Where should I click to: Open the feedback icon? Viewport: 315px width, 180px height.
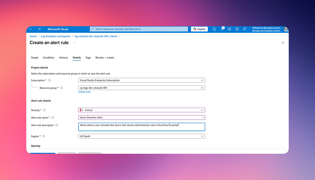click(x=245, y=29)
